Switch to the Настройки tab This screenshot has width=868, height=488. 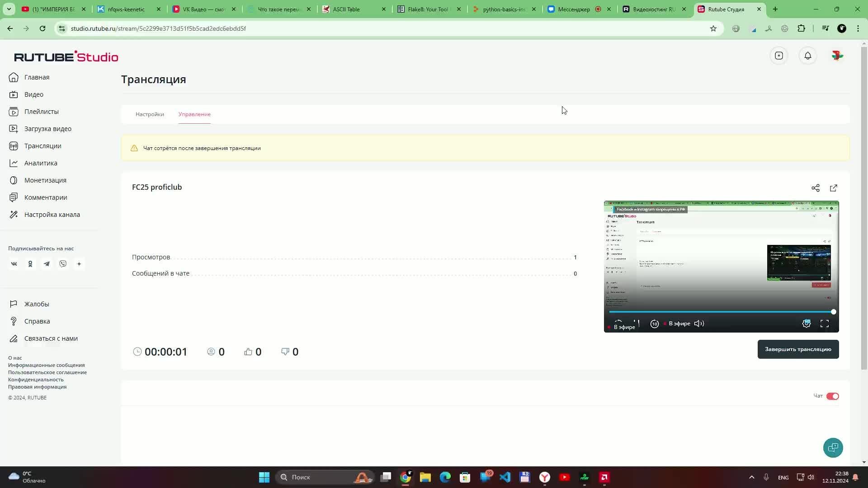pos(150,114)
